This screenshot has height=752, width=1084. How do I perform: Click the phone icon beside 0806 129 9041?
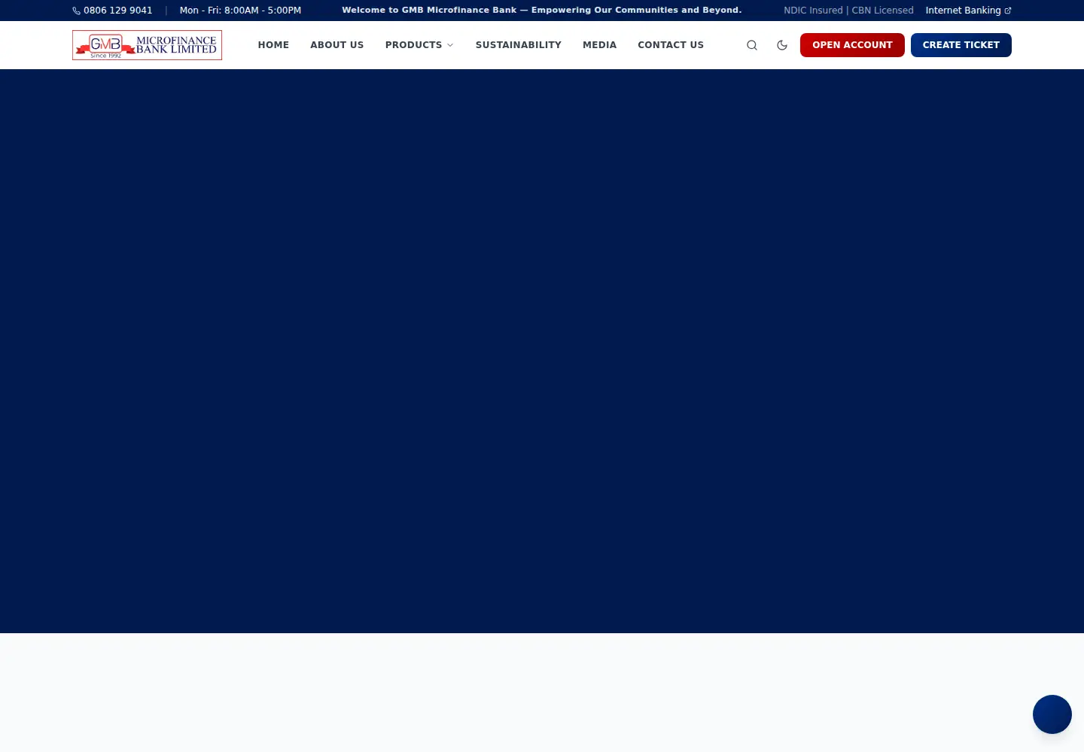(76, 11)
